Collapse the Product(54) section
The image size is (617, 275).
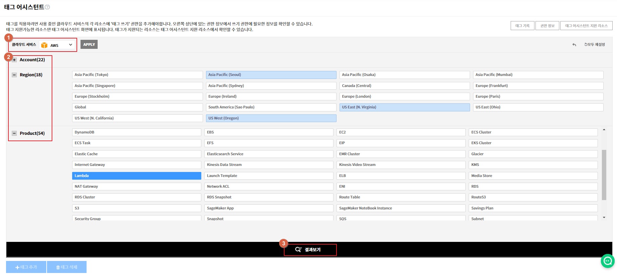point(14,133)
